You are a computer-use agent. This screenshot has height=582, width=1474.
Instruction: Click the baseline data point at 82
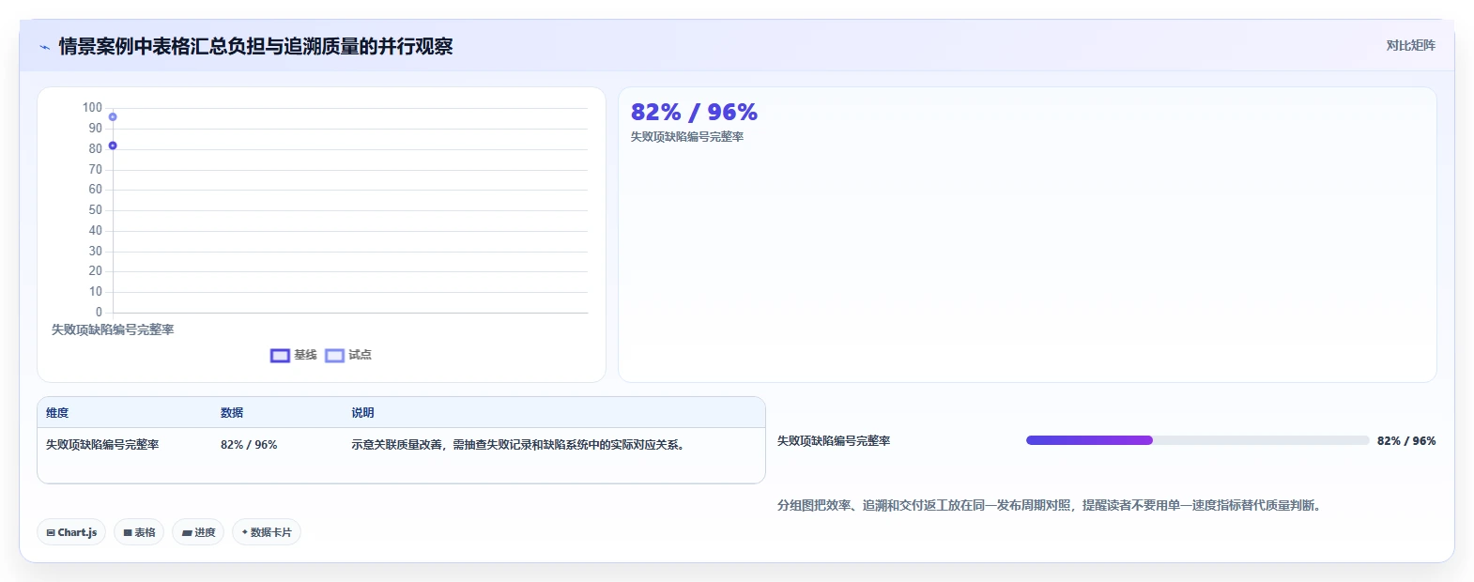[x=113, y=145]
